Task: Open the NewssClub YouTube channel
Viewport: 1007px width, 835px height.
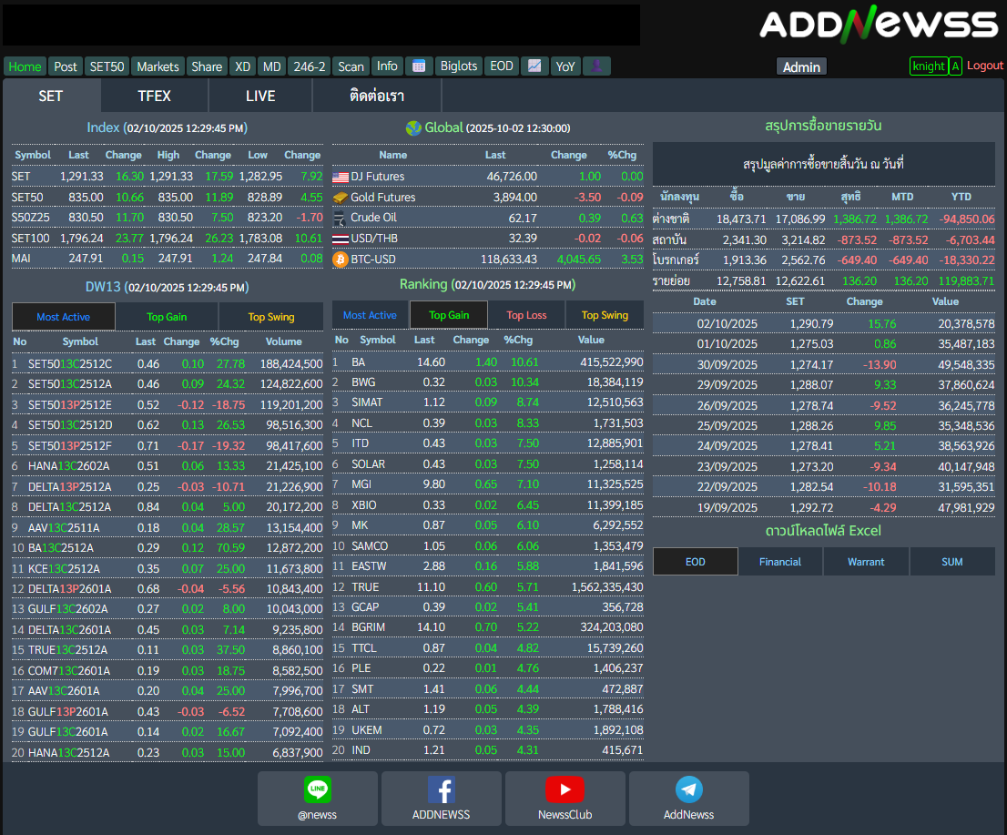Action: [x=565, y=799]
